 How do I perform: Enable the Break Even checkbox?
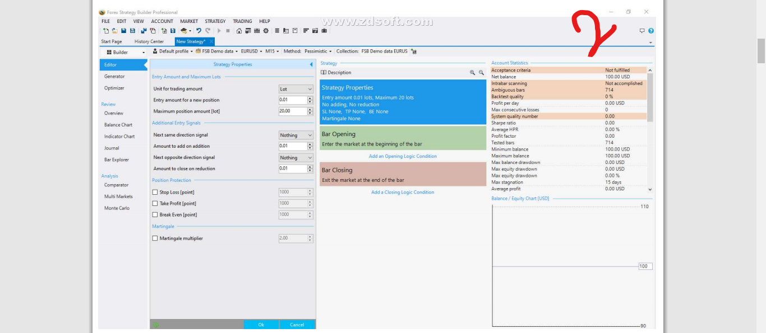[x=155, y=214]
